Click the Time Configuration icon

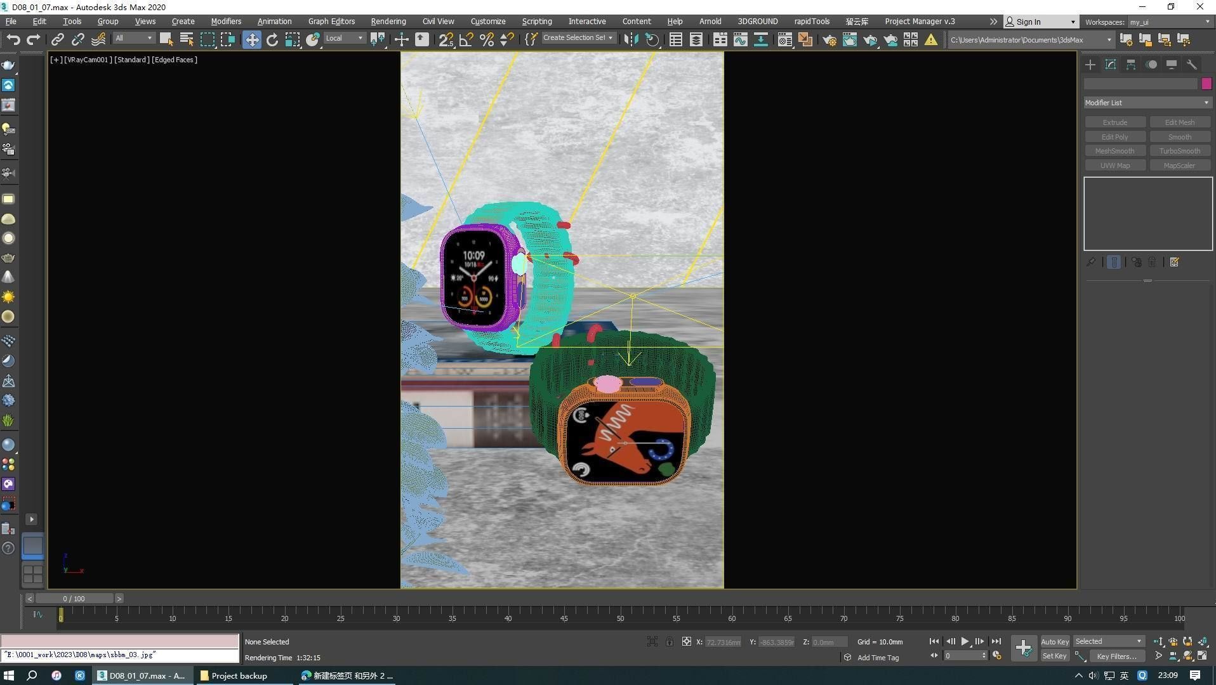[x=996, y=656]
